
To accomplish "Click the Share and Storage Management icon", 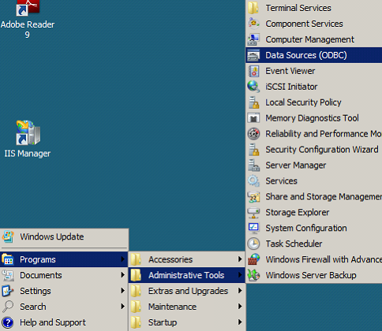I will tap(253, 196).
